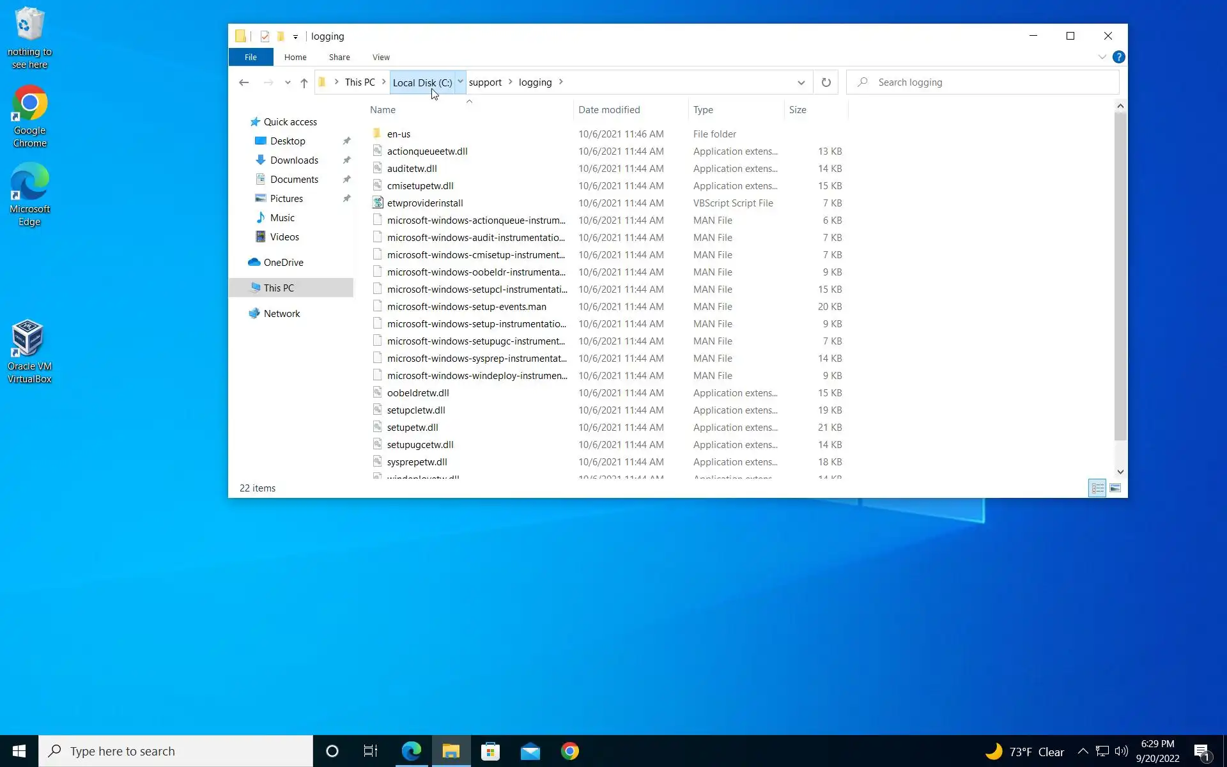Expand the Local Disk (C:) breadcrumb dropdown
The height and width of the screenshot is (767, 1227).
tap(460, 82)
